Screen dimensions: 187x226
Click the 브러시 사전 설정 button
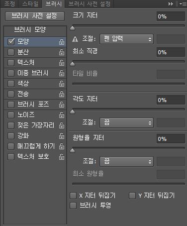coord(35,16)
